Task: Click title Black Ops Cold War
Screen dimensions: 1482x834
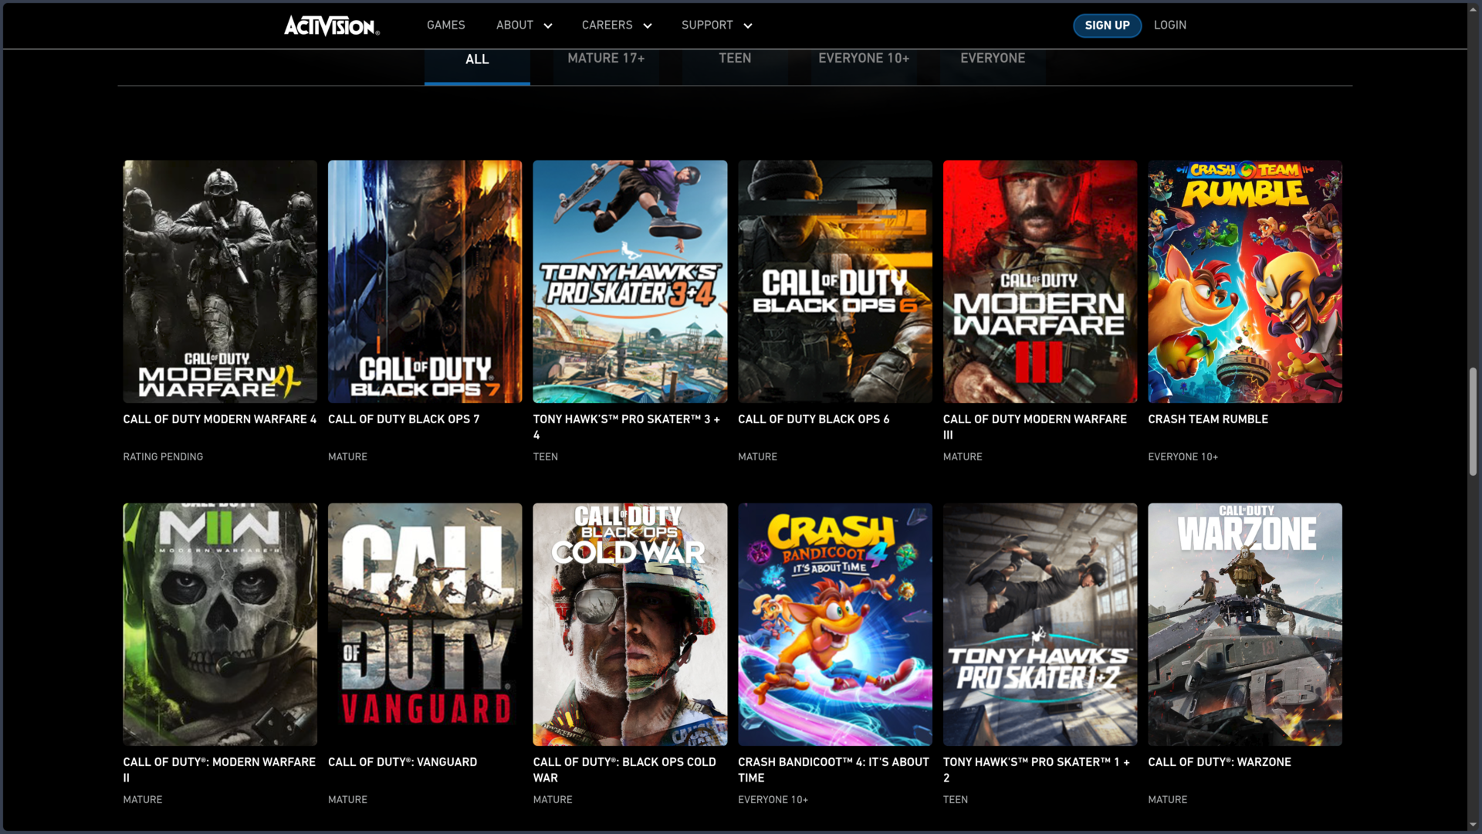Action: click(624, 770)
